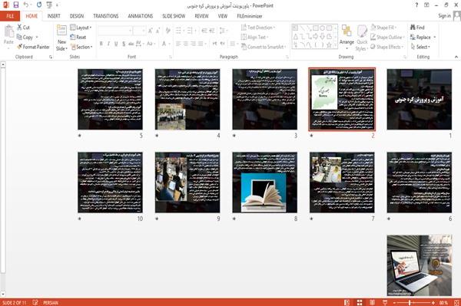Open the Layout dropdown
This screenshot has height=306, width=461.
(x=81, y=28)
